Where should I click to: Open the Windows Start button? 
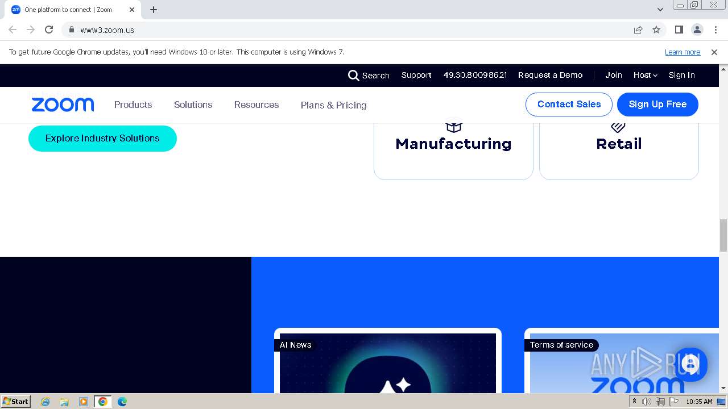(x=16, y=402)
